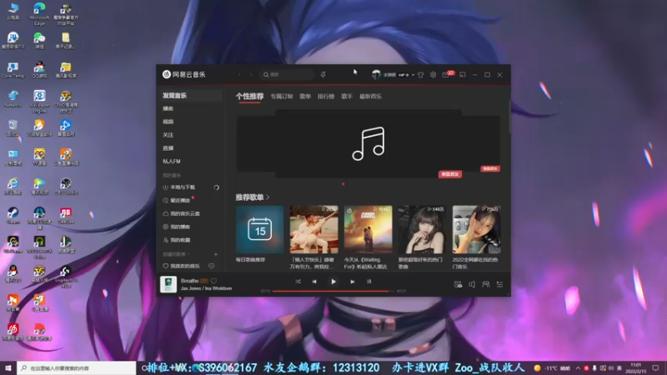Open the play queue list icon
This screenshot has width=667, height=375.
[499, 284]
